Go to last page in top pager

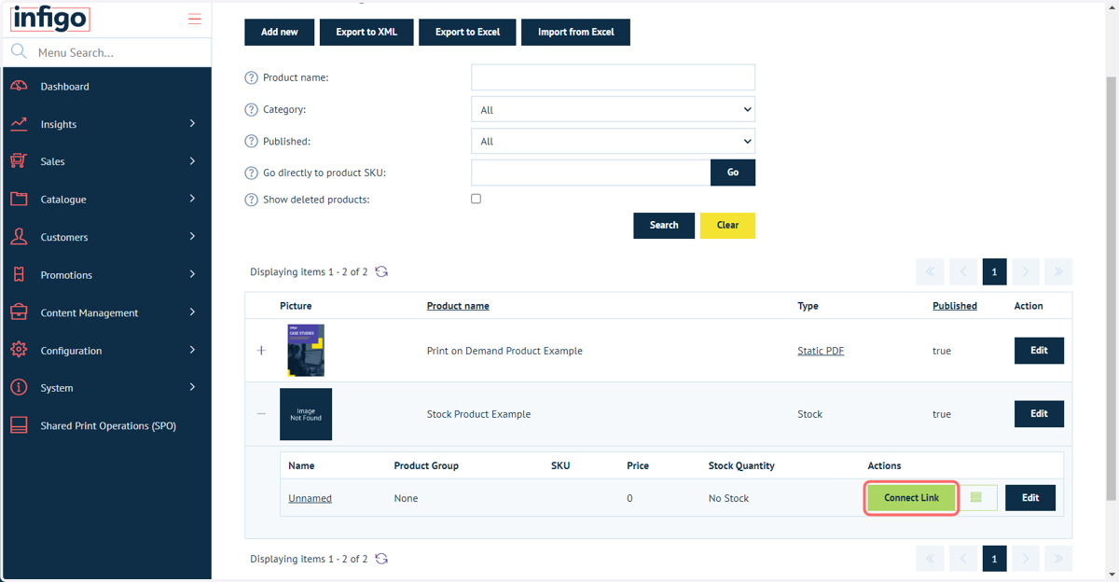pyautogui.click(x=1057, y=271)
